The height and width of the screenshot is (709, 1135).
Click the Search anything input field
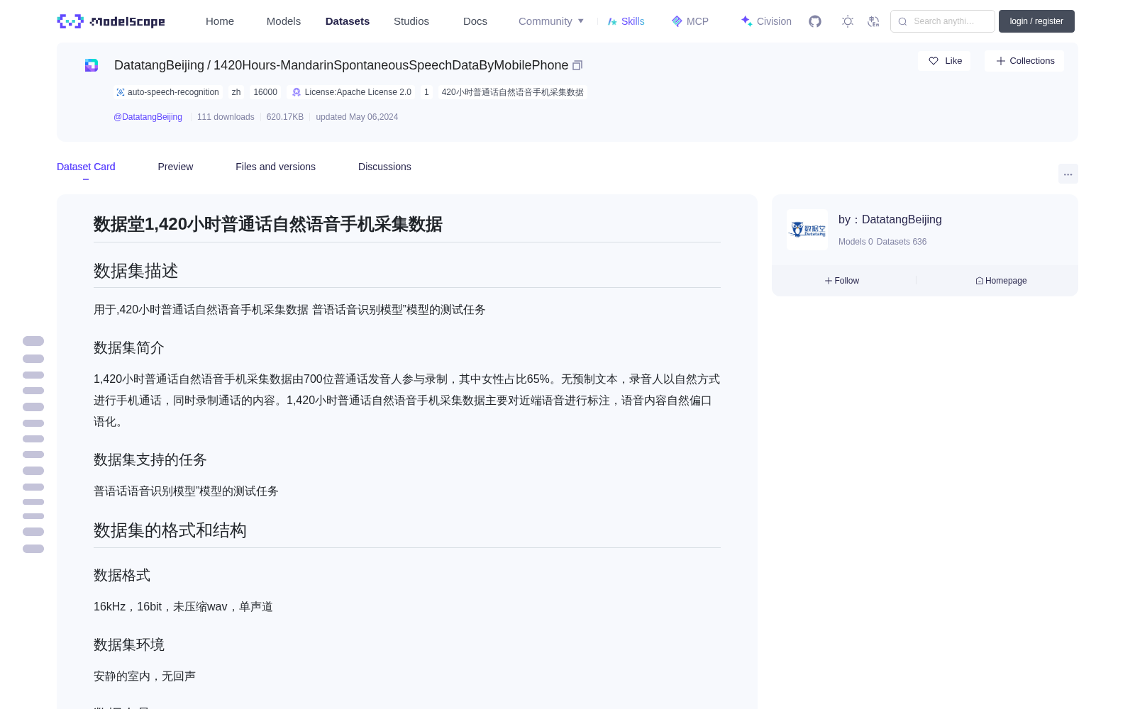pyautogui.click(x=943, y=21)
